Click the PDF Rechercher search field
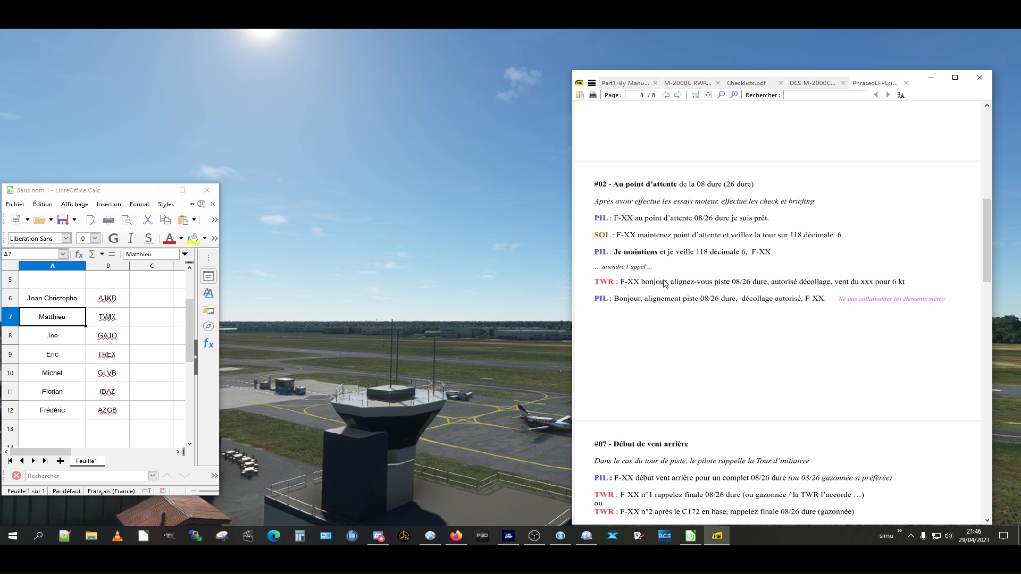 pos(825,95)
